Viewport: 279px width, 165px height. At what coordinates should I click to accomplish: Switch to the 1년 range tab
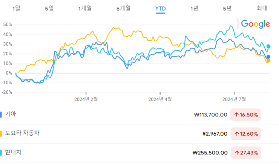tap(194, 8)
